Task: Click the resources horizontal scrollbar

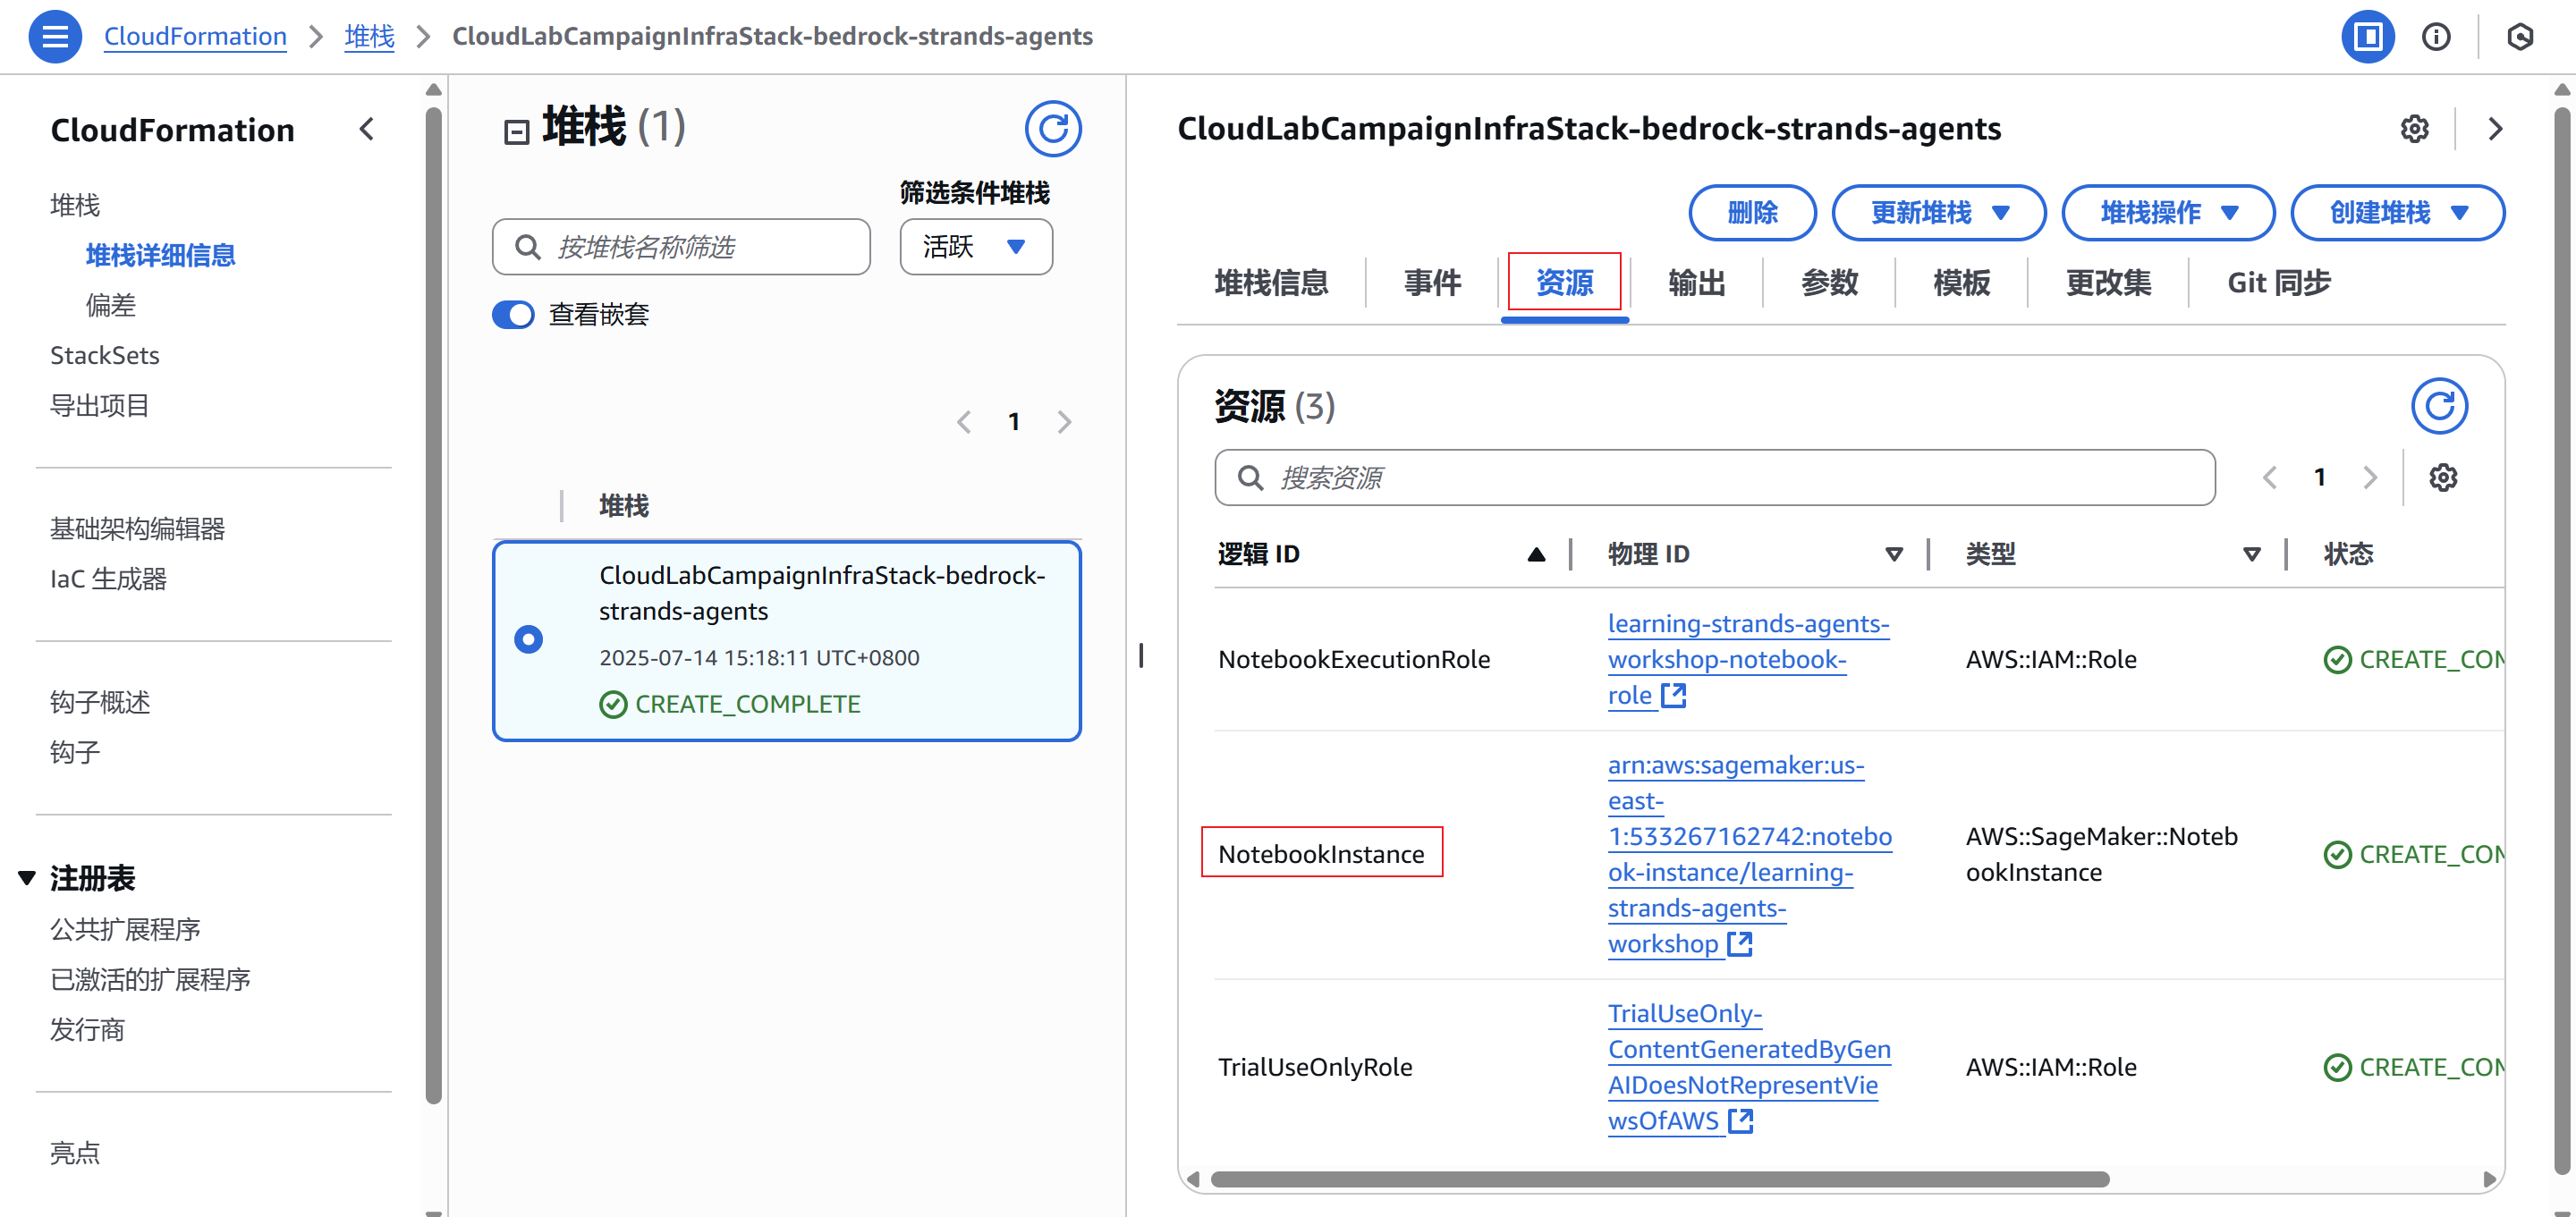Action: 1659,1179
